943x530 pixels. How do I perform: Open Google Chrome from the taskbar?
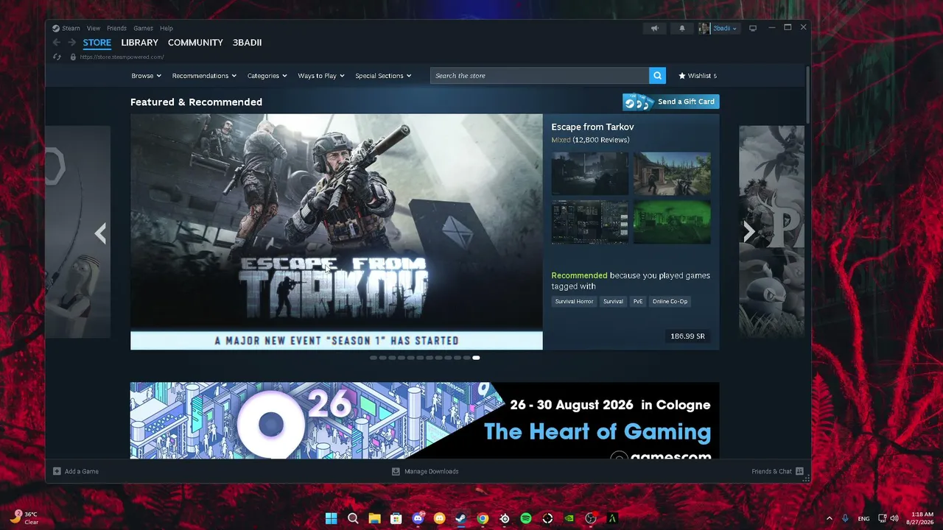(x=483, y=518)
